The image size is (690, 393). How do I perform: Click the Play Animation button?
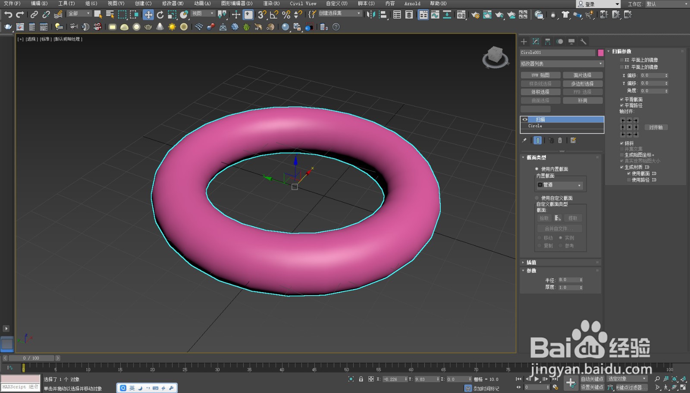coord(537,379)
